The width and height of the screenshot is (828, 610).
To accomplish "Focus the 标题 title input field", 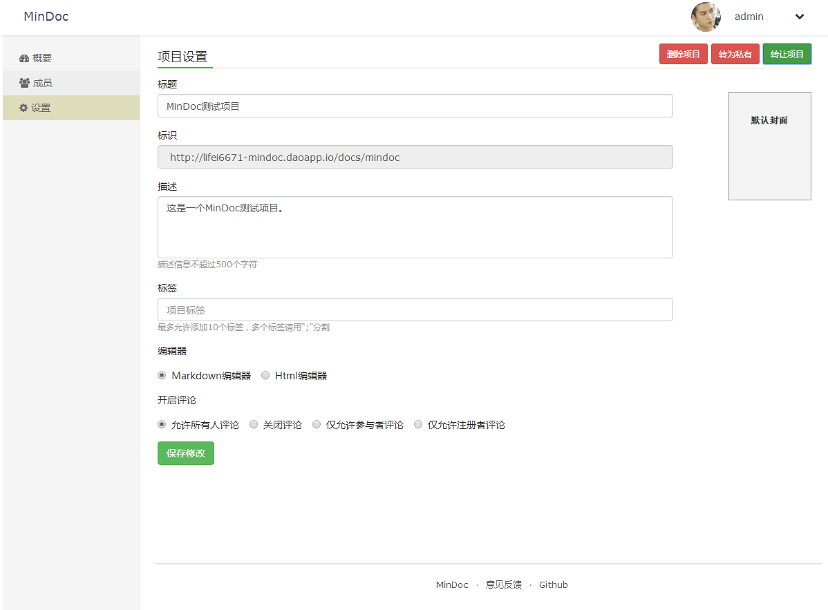I will (415, 106).
